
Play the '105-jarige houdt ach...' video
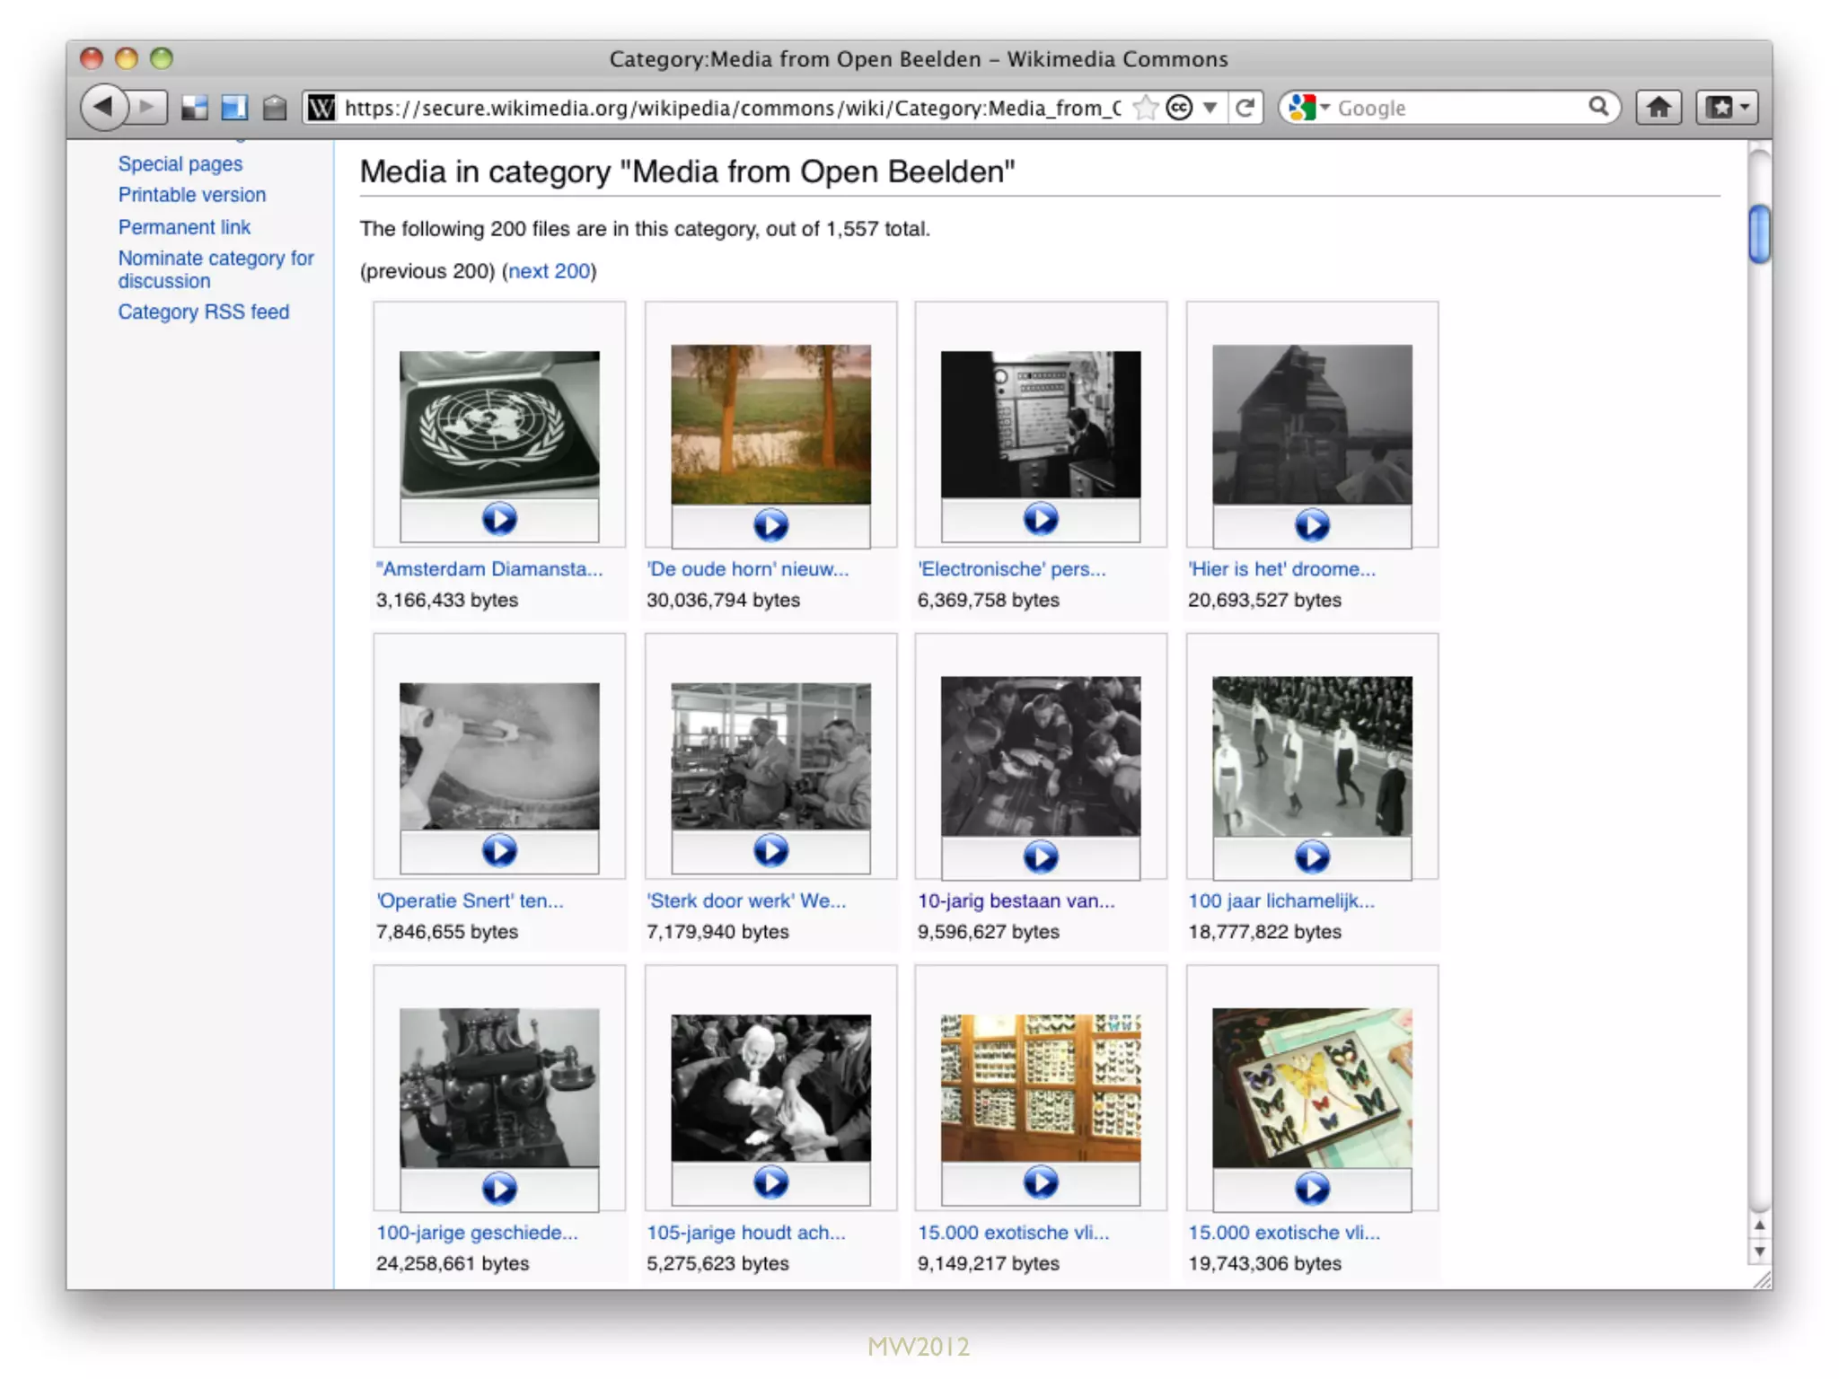pyautogui.click(x=770, y=1182)
